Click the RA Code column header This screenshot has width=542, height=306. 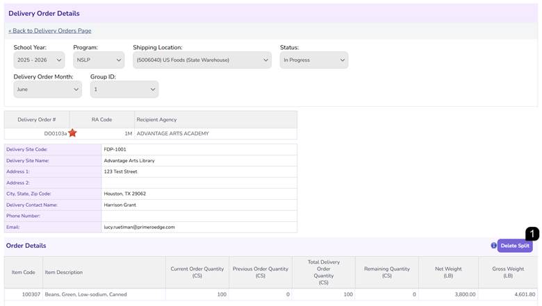coord(101,120)
